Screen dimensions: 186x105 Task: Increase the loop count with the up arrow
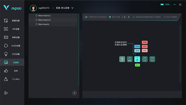(129, 16)
